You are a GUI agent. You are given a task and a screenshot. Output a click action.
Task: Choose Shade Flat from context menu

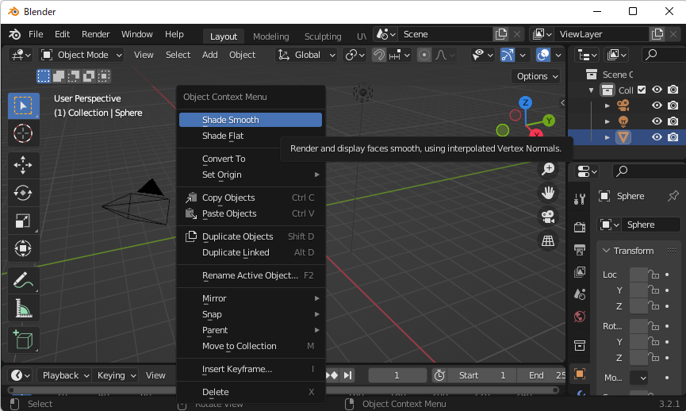(223, 136)
